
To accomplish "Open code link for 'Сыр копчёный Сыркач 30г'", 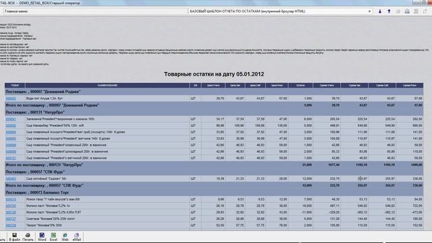I will click(x=11, y=179).
